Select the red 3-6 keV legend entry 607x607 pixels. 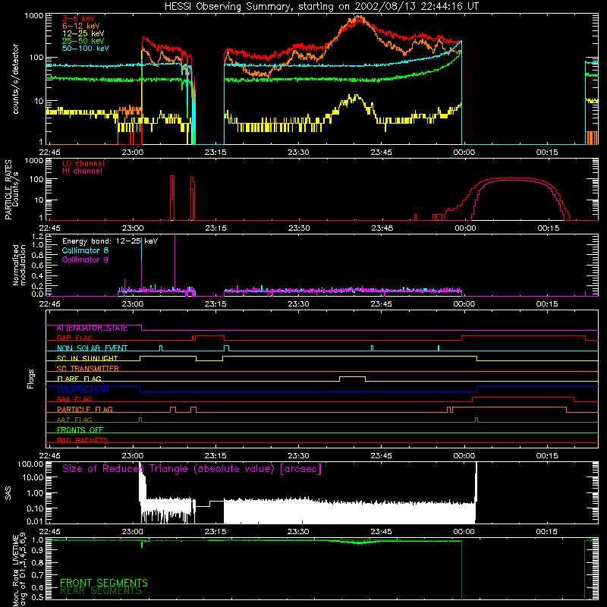(x=78, y=18)
